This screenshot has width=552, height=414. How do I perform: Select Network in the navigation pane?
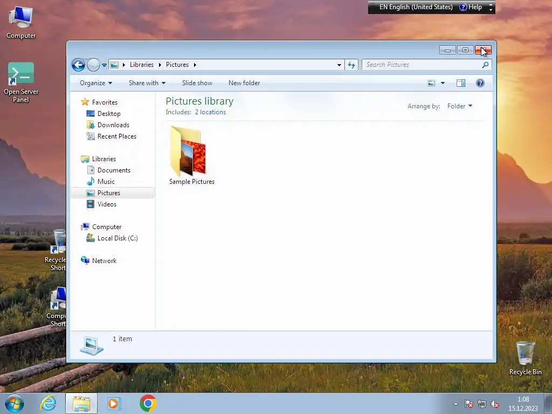point(104,261)
